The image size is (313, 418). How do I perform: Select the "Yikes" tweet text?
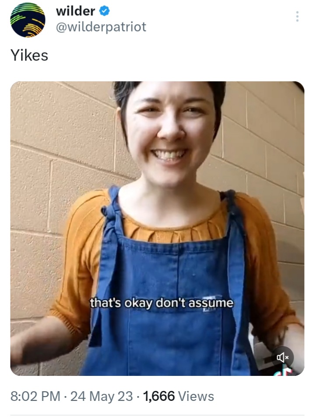pyautogui.click(x=29, y=55)
